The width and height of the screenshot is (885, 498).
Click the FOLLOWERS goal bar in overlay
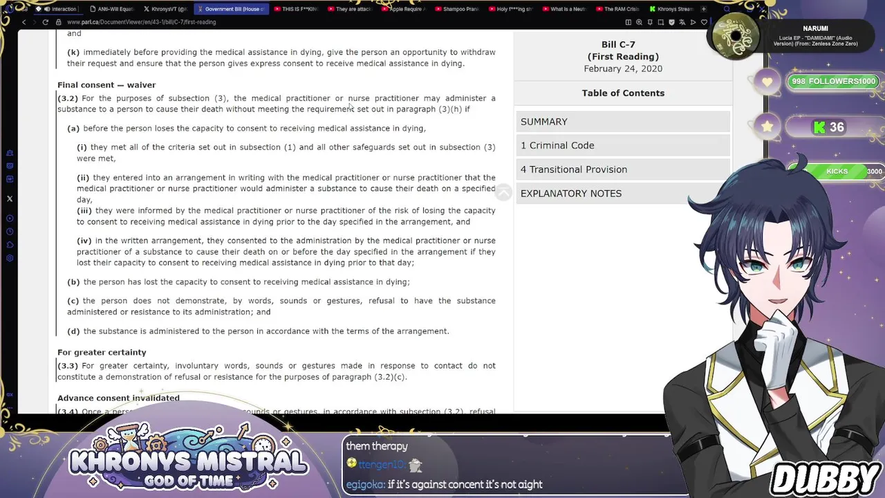[833, 82]
